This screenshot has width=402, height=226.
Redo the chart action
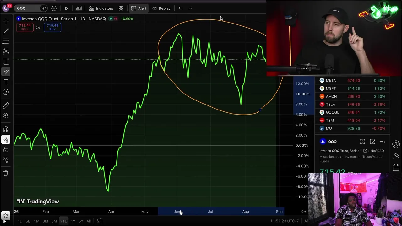pyautogui.click(x=191, y=8)
